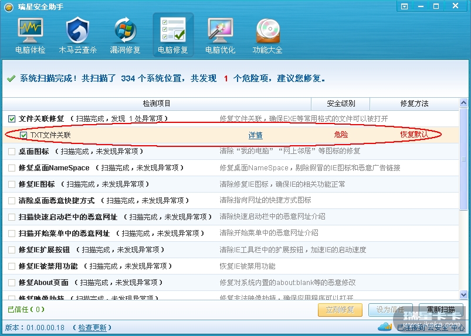Click the scrollbar up arrow
Image resolution: width=471 pixels, height=336 pixels.
pyautogui.click(x=463, y=103)
